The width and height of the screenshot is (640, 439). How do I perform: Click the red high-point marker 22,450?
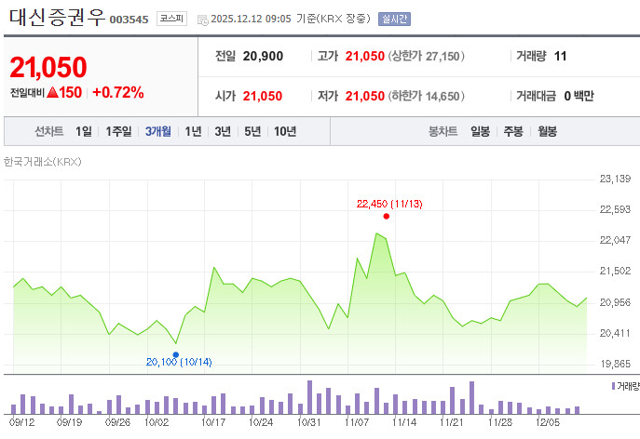click(386, 217)
